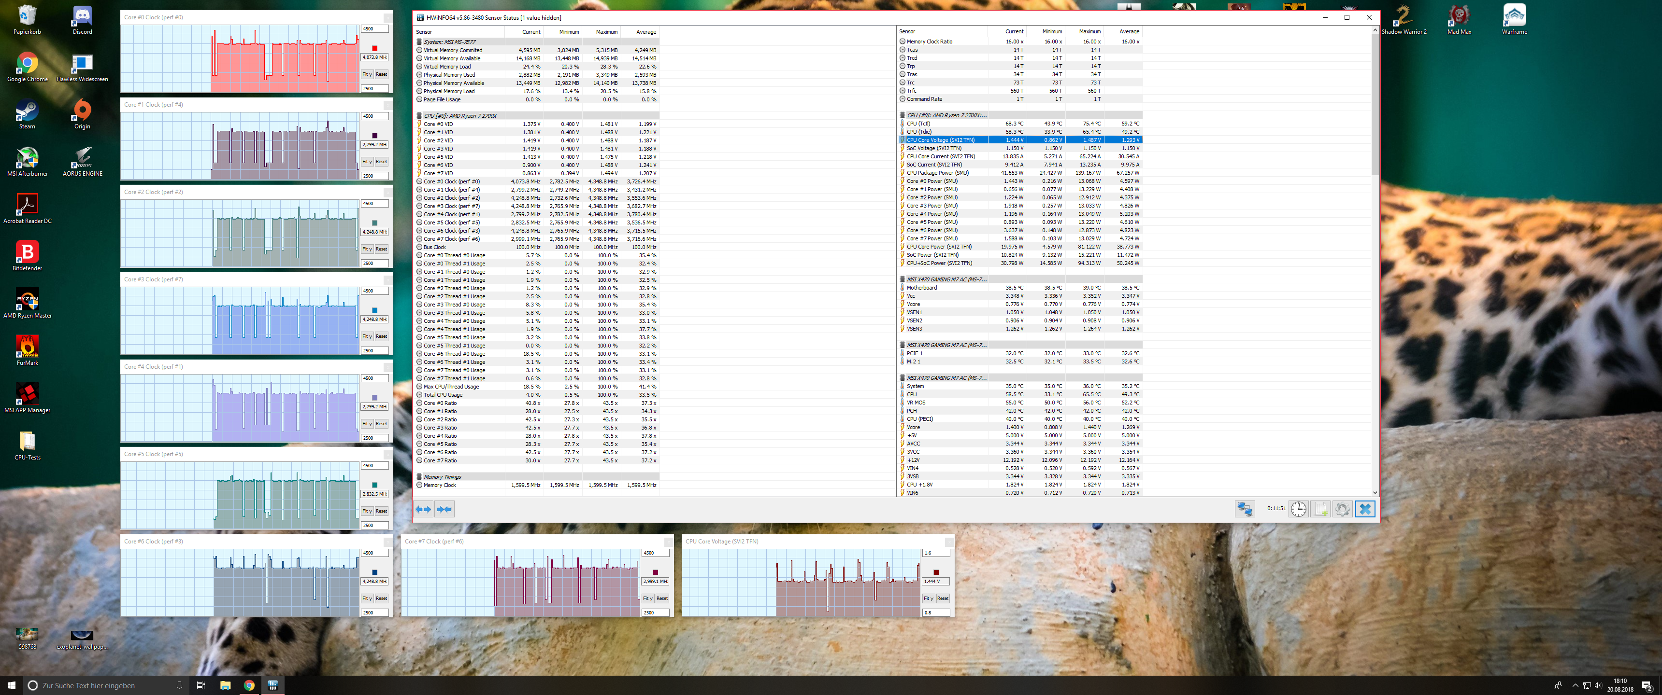Select CPU Core Voltage (SVI2 TFN) row

coord(941,140)
